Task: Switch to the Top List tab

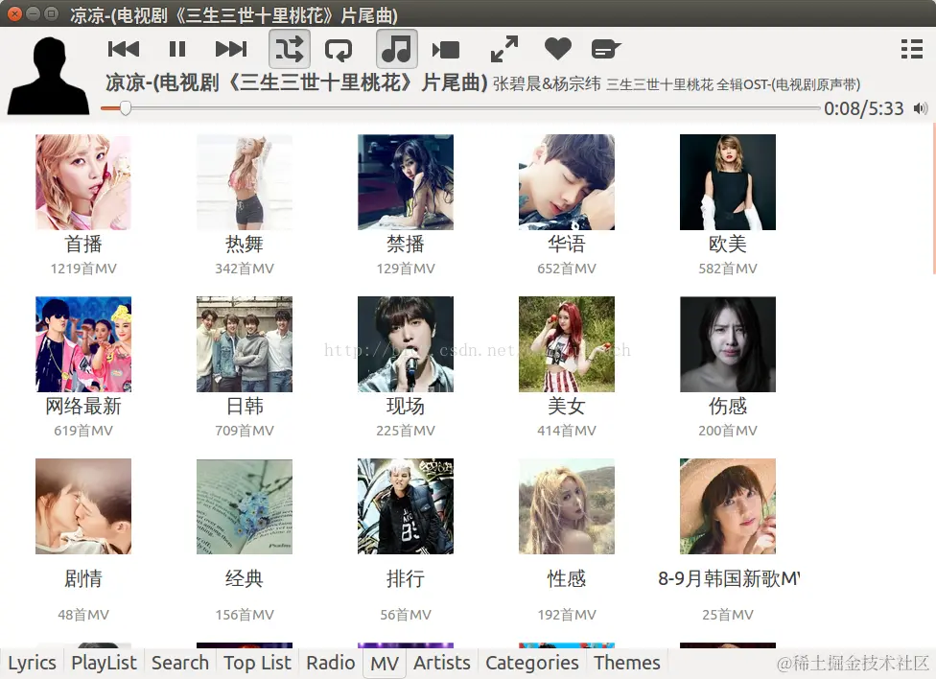Action: point(257,663)
